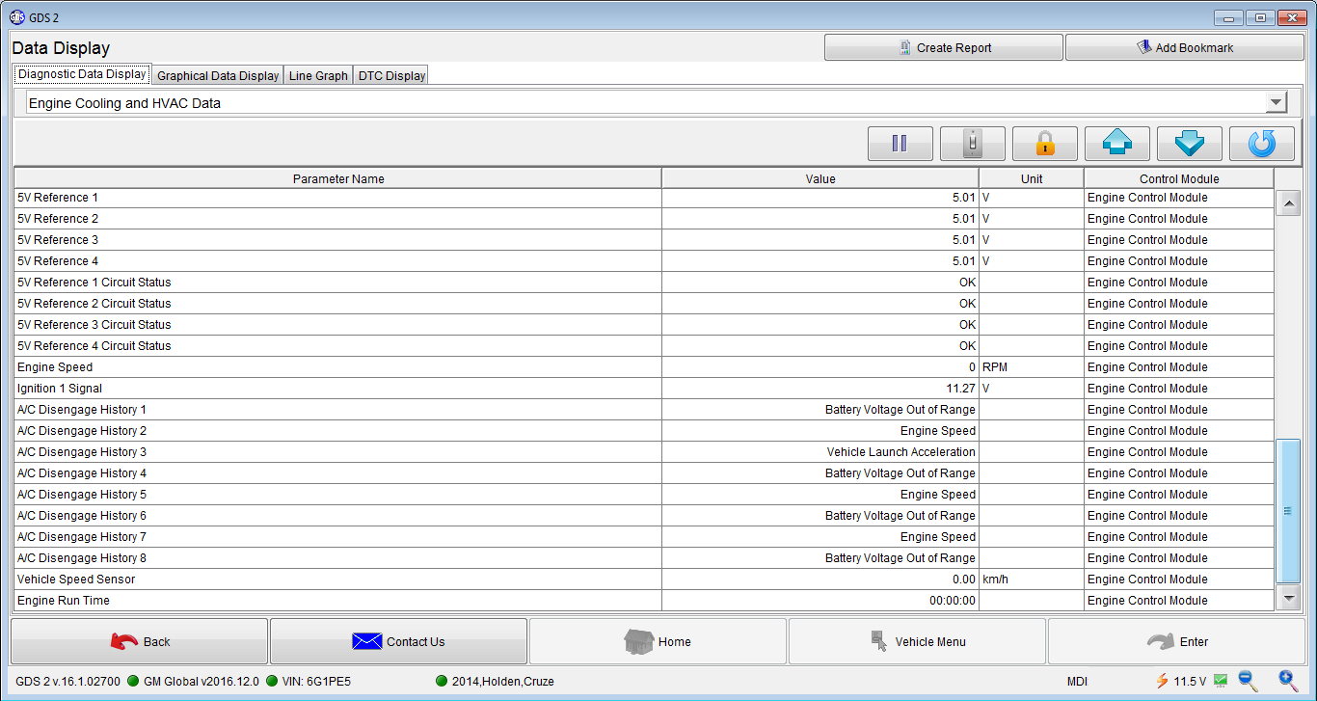Pause the live data stream
Screen dimensions: 1317x701
point(900,144)
